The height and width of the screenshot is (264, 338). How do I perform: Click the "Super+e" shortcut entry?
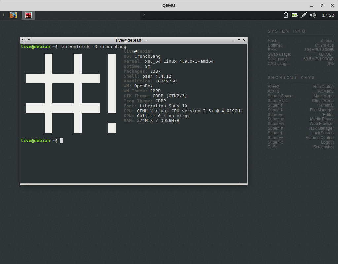275,115
